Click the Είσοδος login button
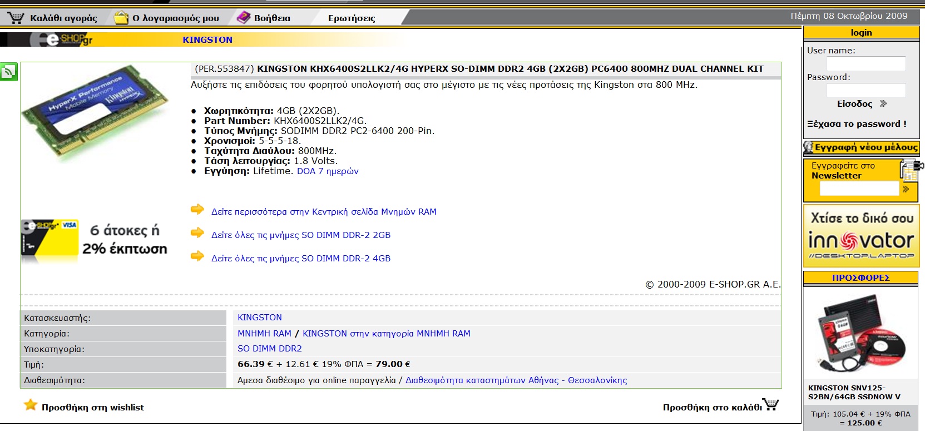Viewport: 925px width, 431px height. [x=854, y=104]
